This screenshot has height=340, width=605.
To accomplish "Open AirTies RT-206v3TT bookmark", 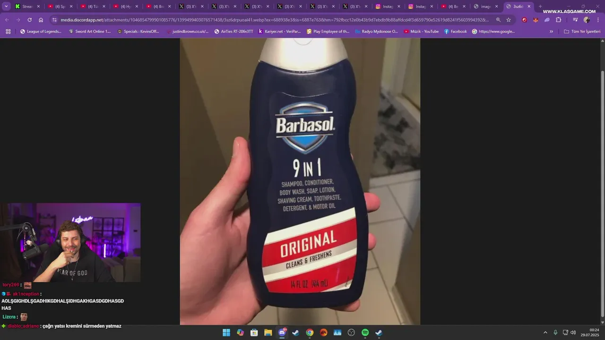I will 233,32.
